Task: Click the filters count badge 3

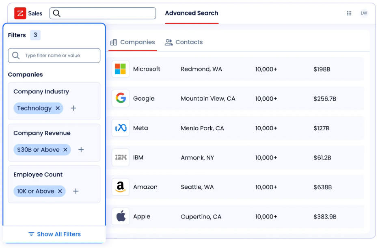Action: coord(35,35)
